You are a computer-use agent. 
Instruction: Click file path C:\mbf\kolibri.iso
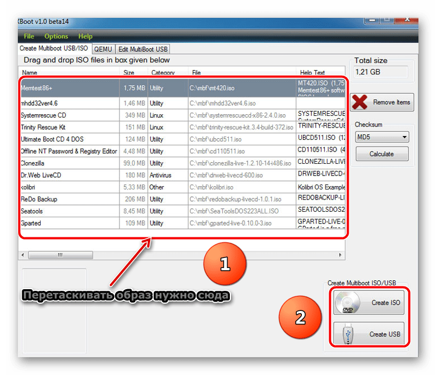click(x=211, y=187)
